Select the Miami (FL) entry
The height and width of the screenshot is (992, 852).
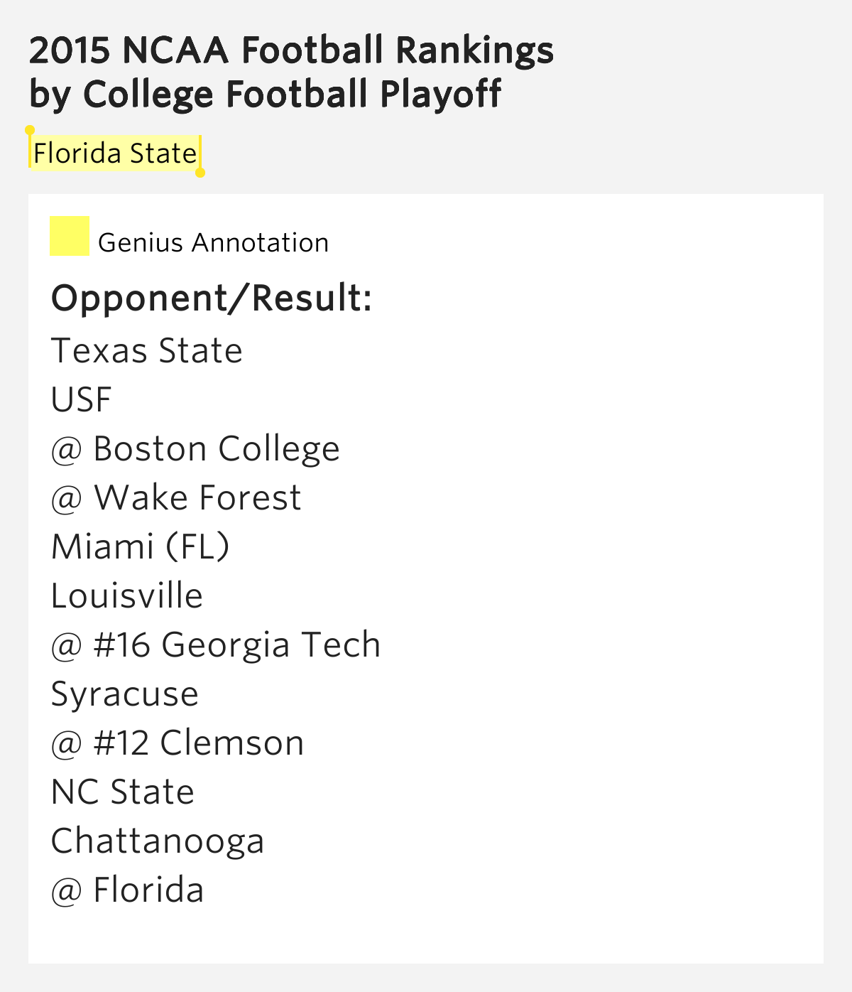(x=141, y=547)
